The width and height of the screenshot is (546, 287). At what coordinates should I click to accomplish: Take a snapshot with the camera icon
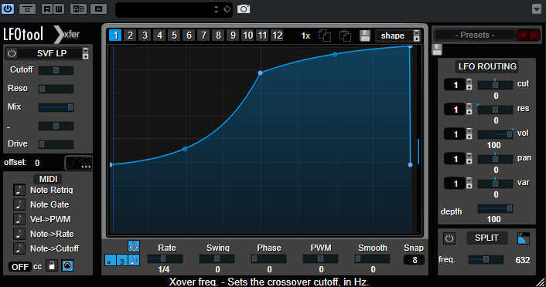click(x=244, y=9)
